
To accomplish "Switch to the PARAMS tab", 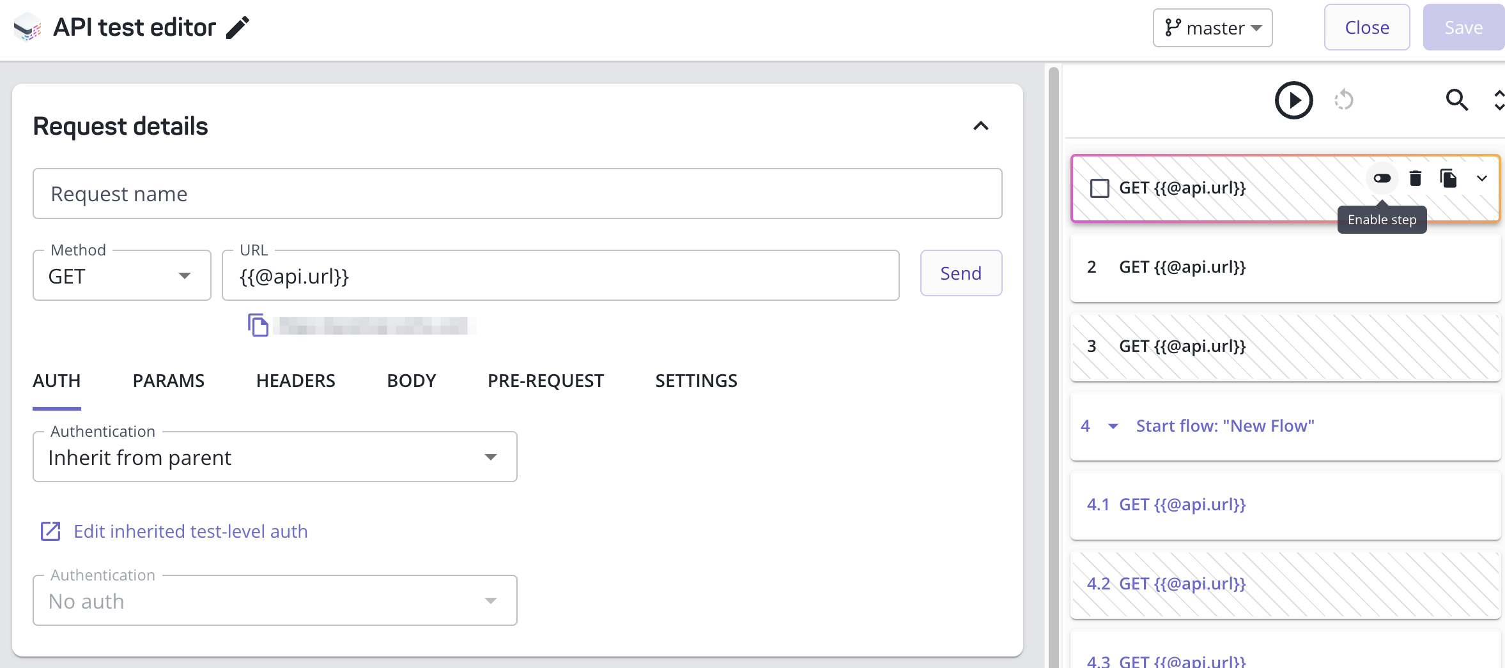I will [169, 381].
